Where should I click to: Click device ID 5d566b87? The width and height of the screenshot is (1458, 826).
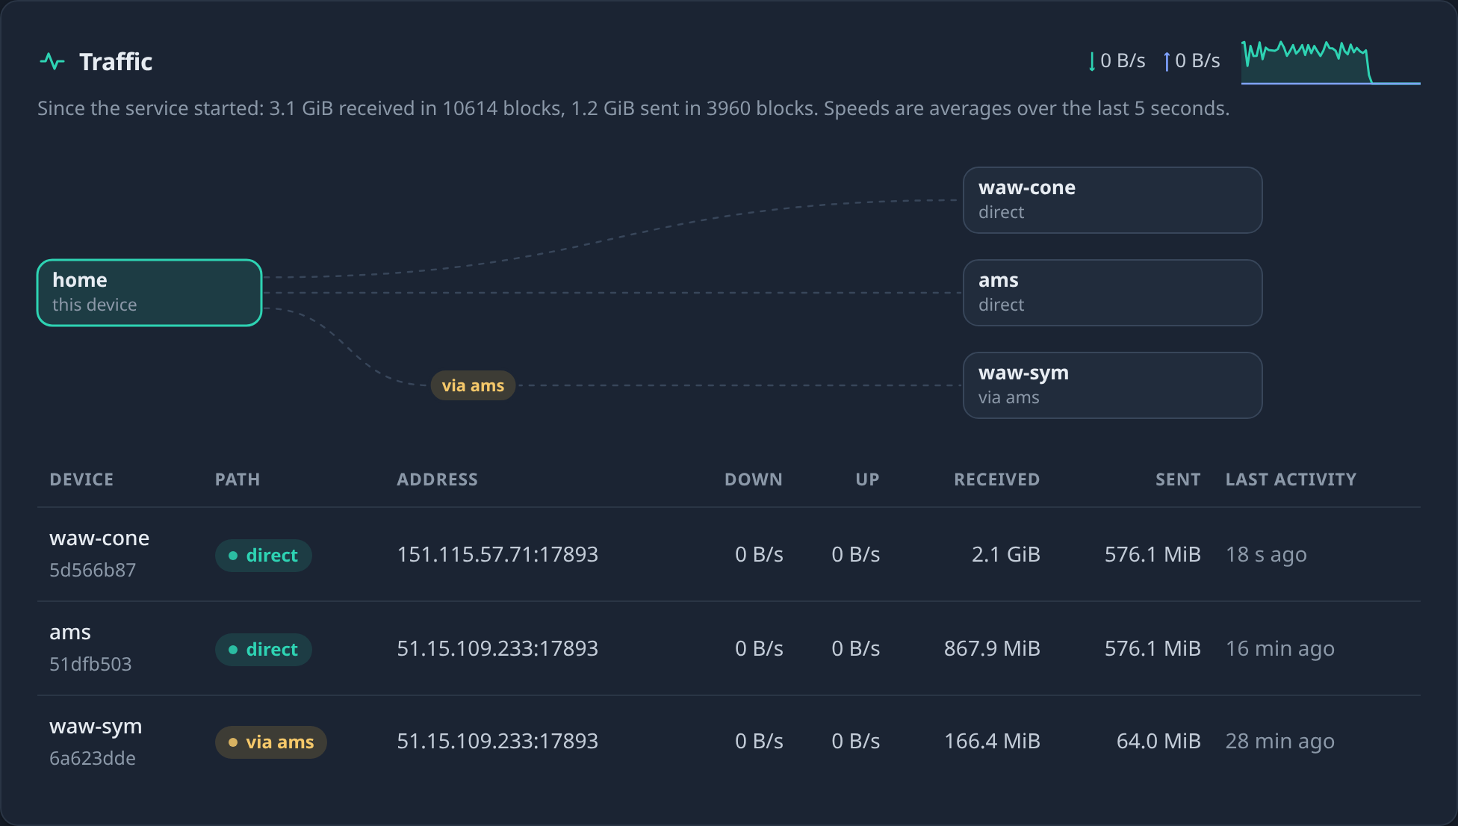(x=93, y=570)
